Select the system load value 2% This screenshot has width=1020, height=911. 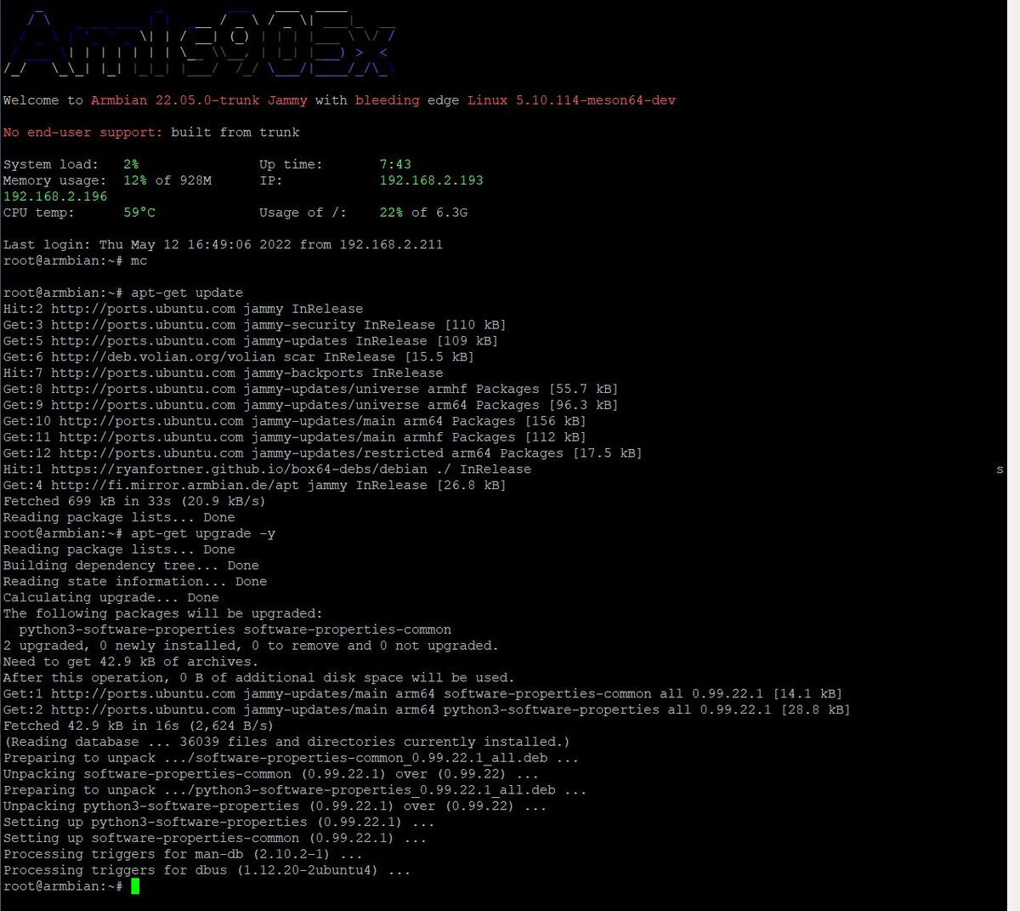pyautogui.click(x=131, y=164)
